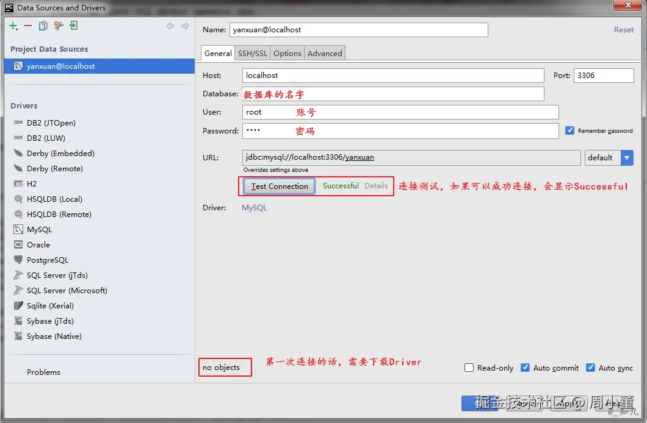The image size is (647, 423).
Task: Click the Sybase (jTds) driver icon
Action: click(x=18, y=321)
